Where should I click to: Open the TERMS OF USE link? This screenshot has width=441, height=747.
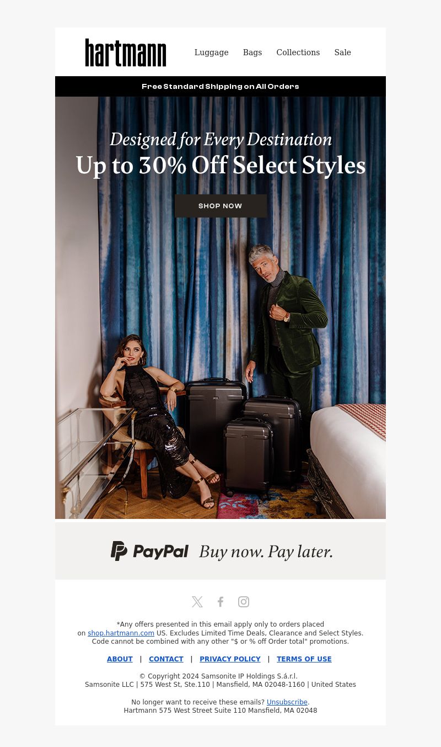pos(304,659)
